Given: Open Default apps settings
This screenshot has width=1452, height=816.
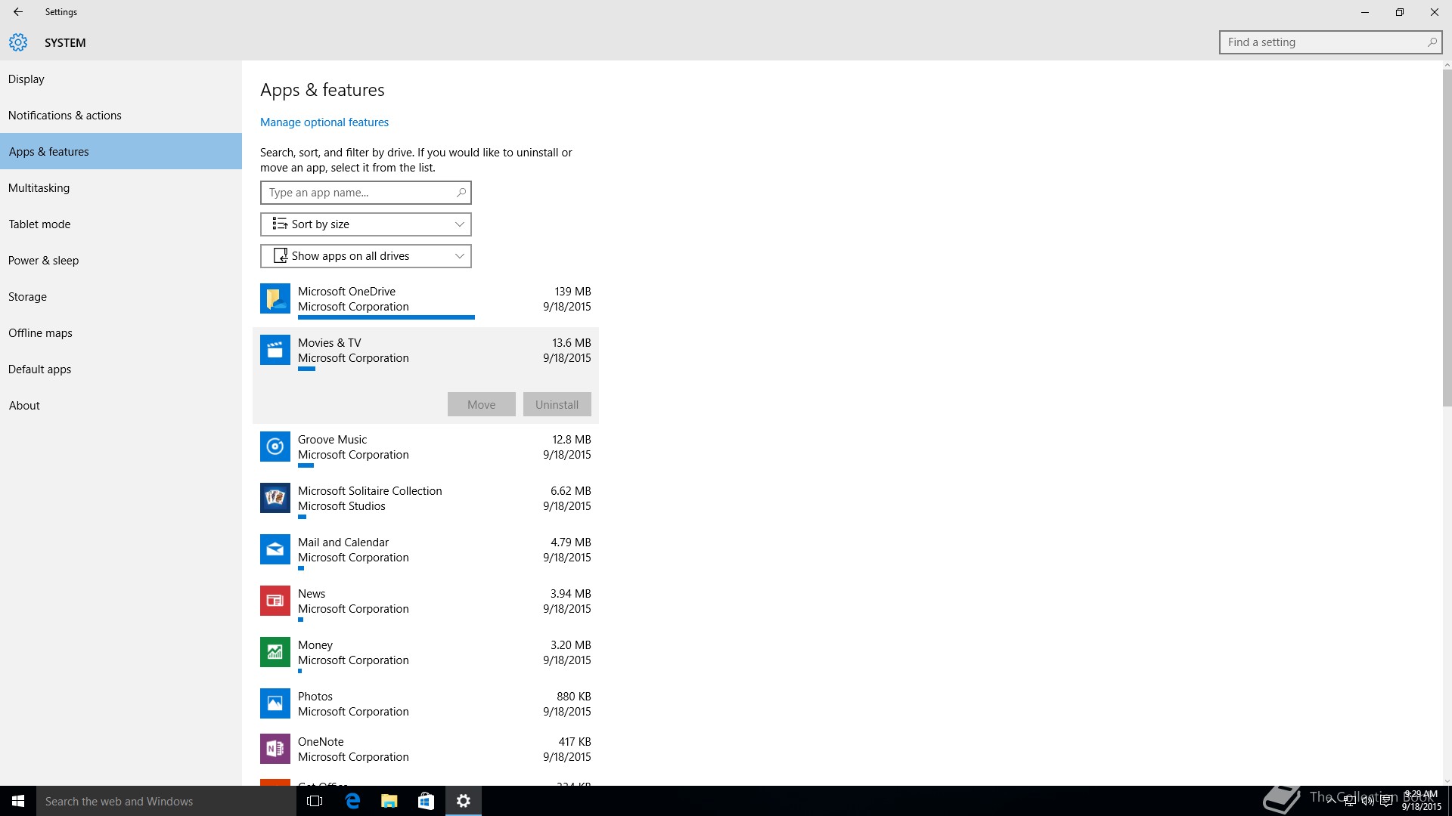Looking at the screenshot, I should pos(121,369).
